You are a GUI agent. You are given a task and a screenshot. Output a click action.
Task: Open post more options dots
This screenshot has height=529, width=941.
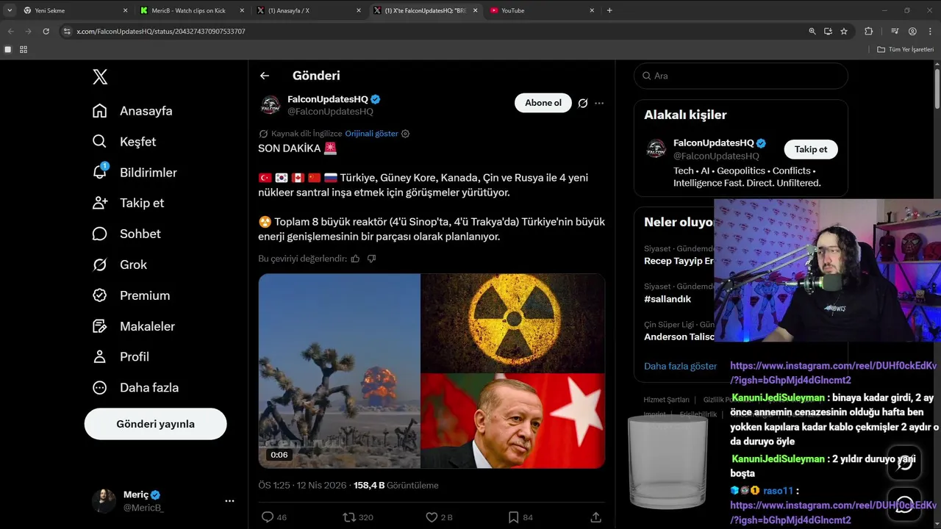(x=599, y=104)
